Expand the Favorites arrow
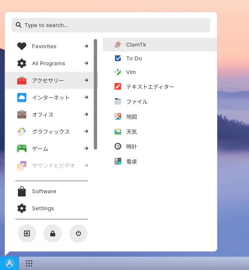The height and width of the screenshot is (270, 249). click(86, 46)
